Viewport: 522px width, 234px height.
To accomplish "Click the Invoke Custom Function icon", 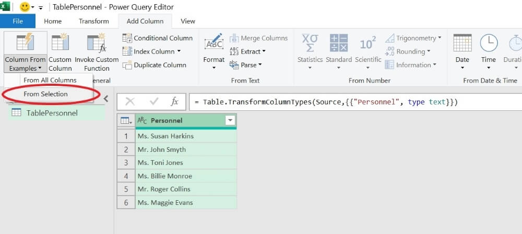I will click(97, 42).
